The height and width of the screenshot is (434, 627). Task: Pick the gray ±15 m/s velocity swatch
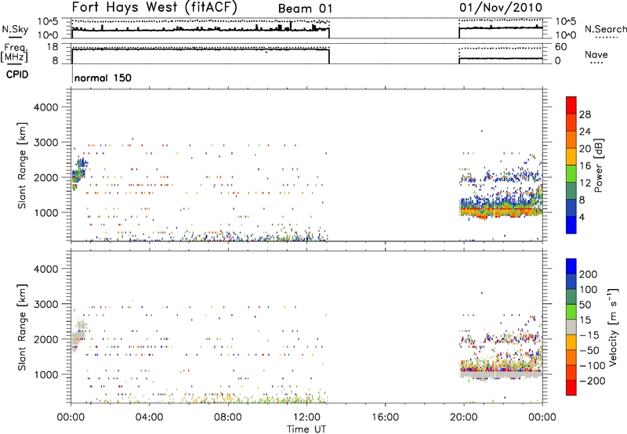[571, 327]
